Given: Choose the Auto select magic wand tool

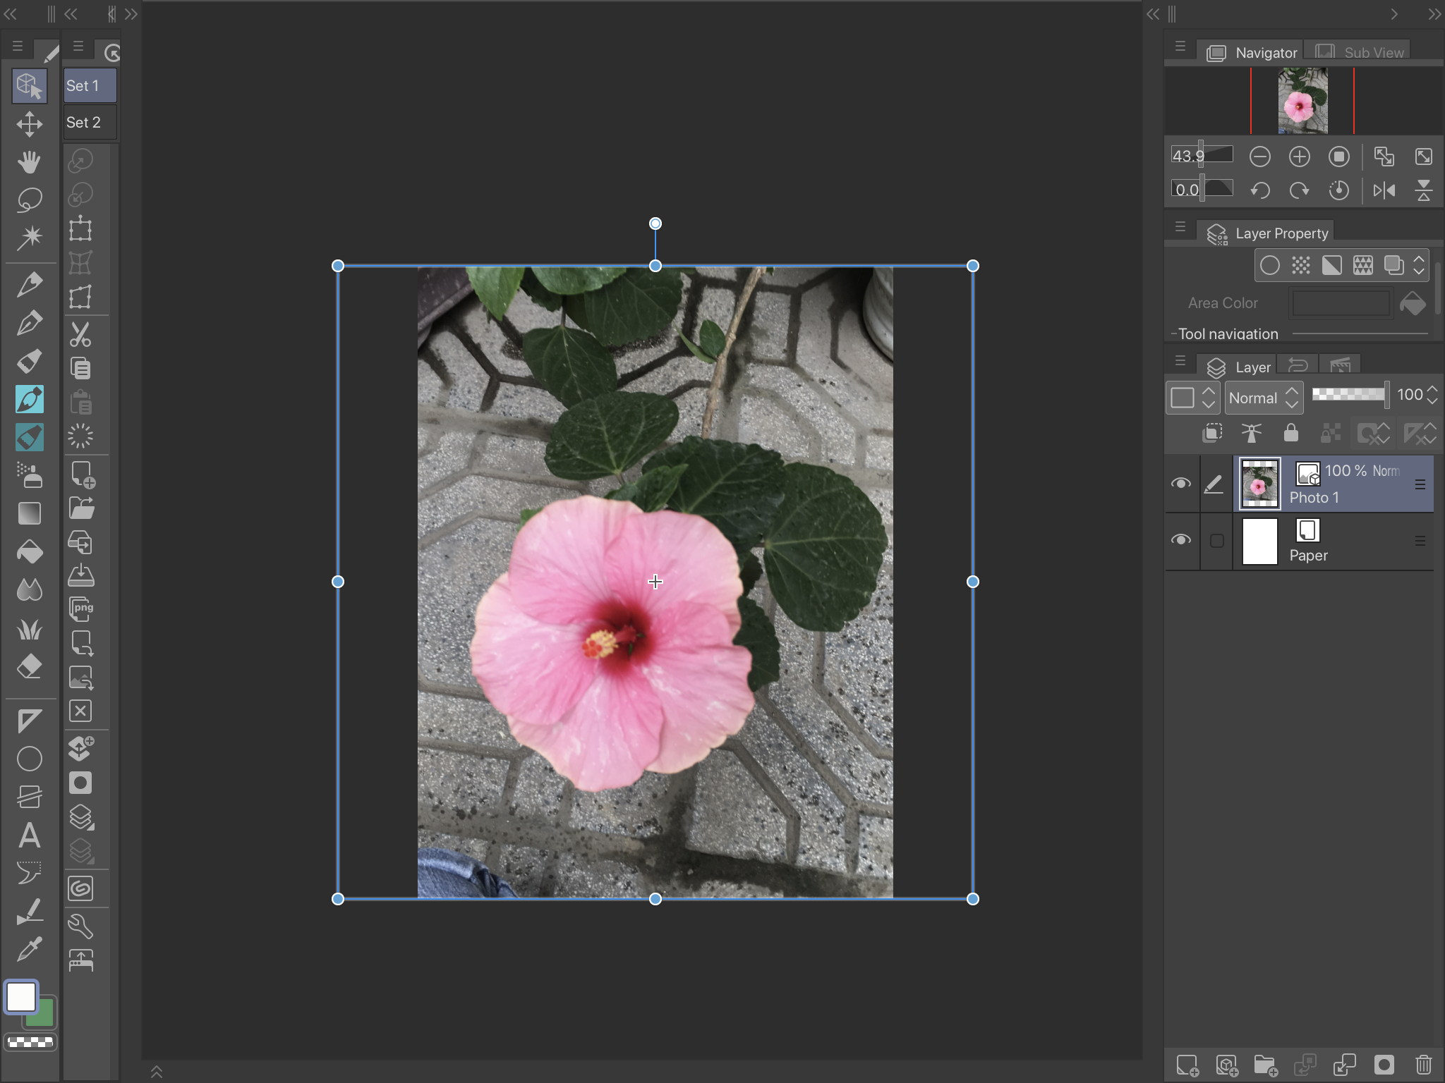Looking at the screenshot, I should (x=29, y=238).
